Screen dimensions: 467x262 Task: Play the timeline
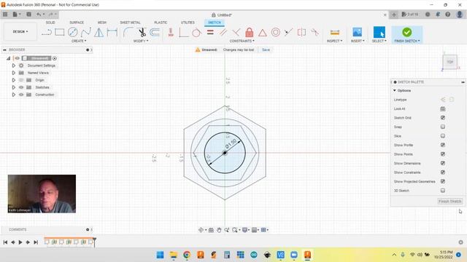tap(20, 242)
